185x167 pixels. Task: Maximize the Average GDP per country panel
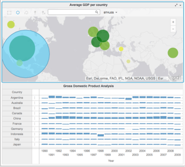(x=176, y=5)
